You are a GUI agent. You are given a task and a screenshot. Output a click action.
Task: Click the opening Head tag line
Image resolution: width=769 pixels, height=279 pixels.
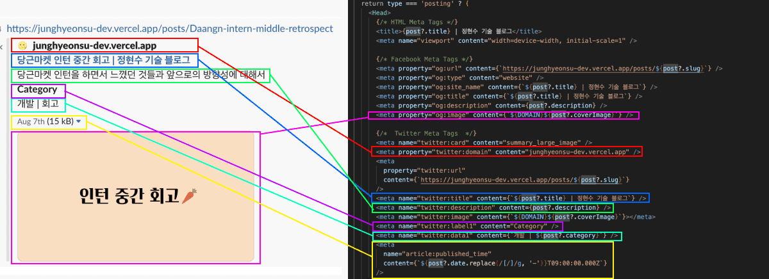(379, 13)
